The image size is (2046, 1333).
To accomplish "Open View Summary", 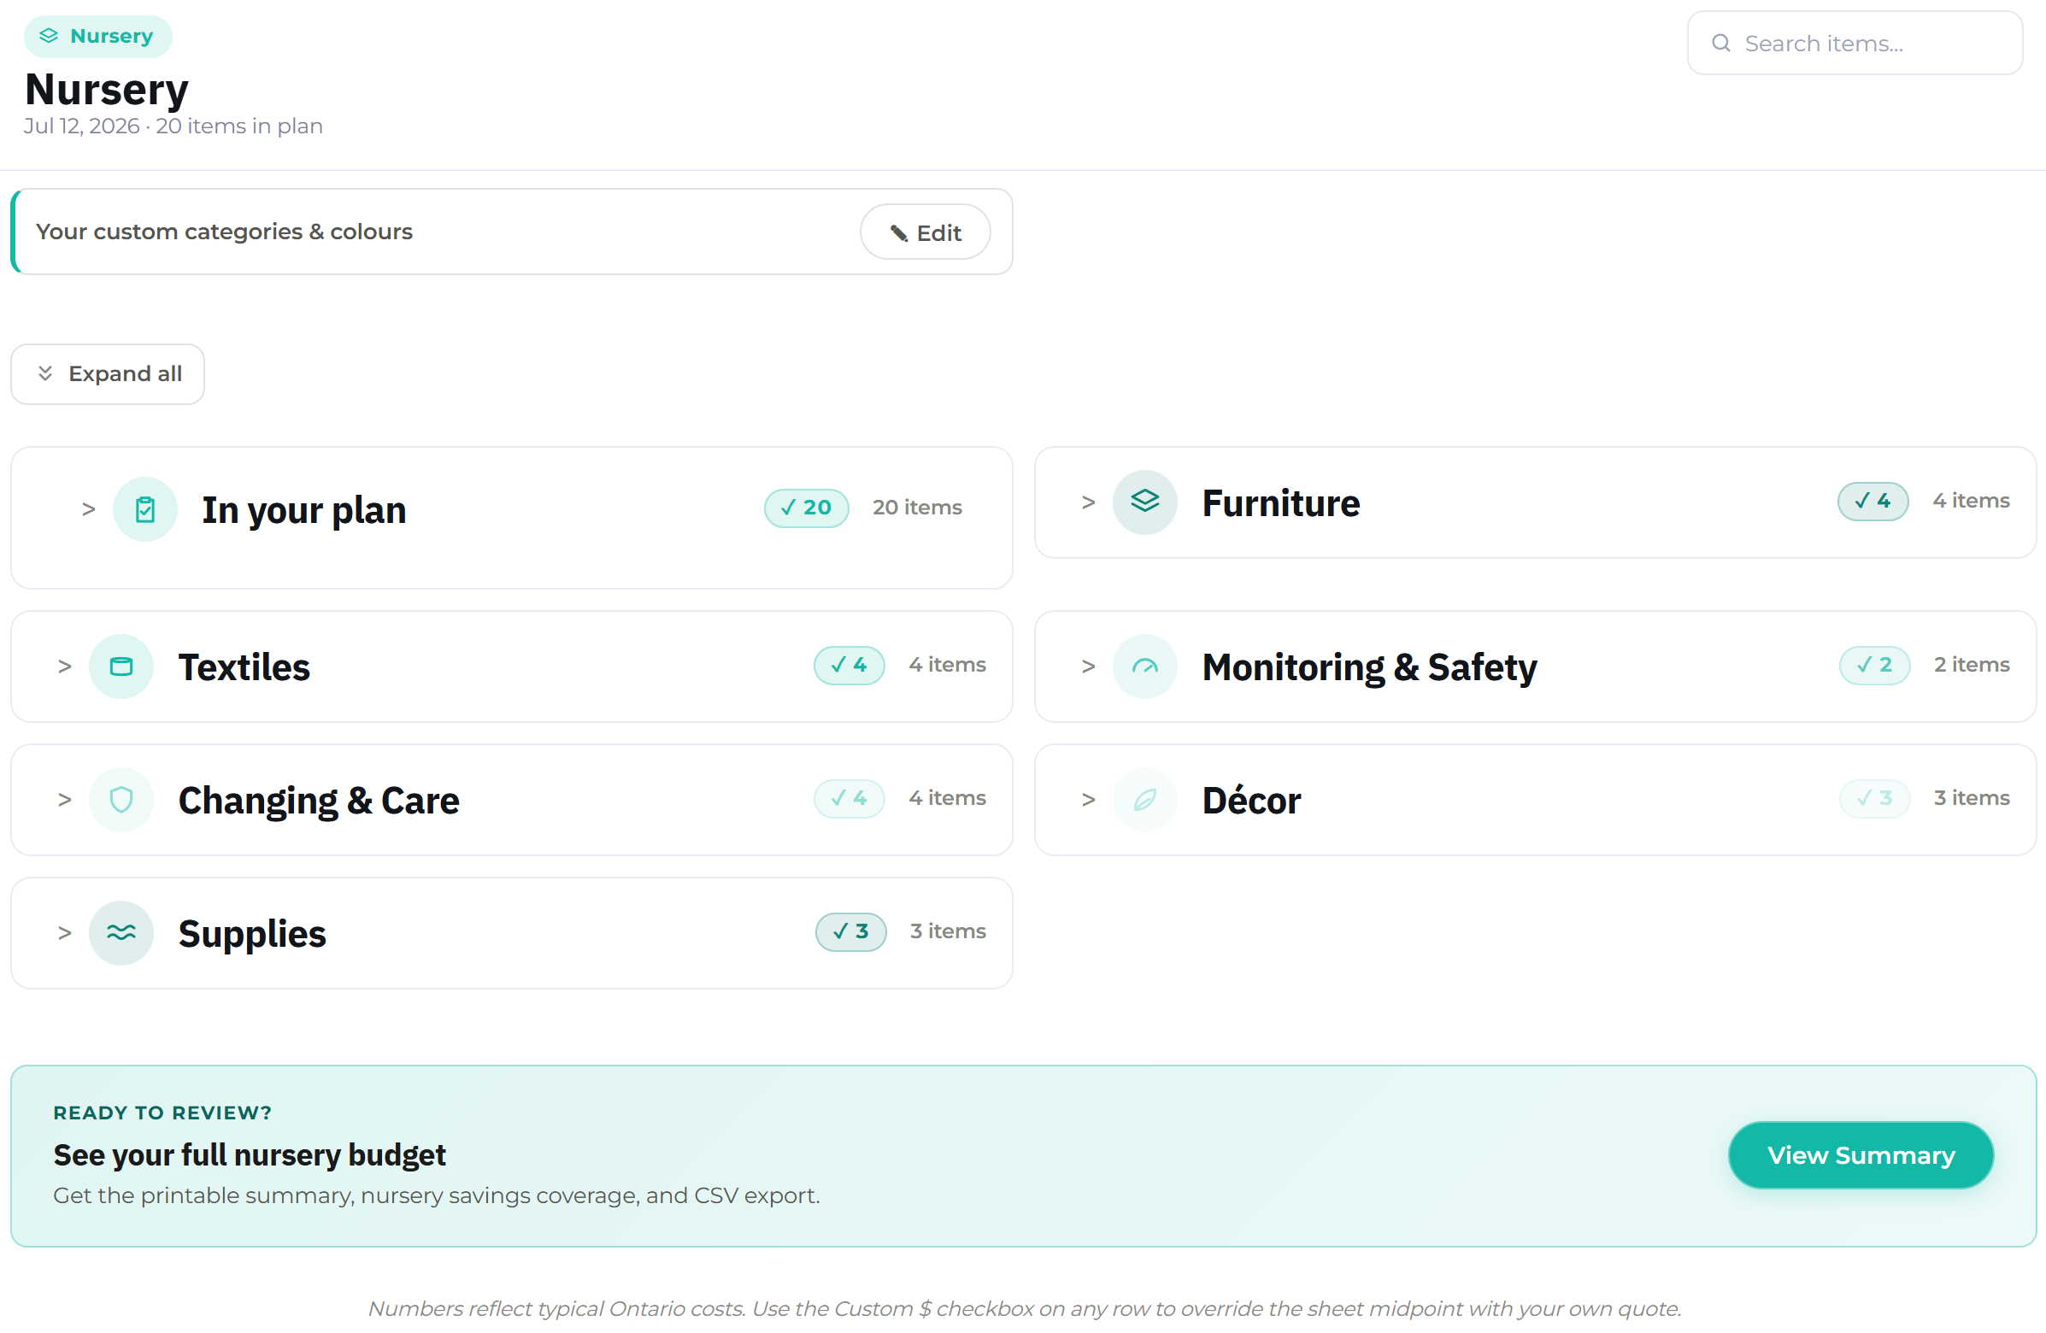I will click(1861, 1155).
